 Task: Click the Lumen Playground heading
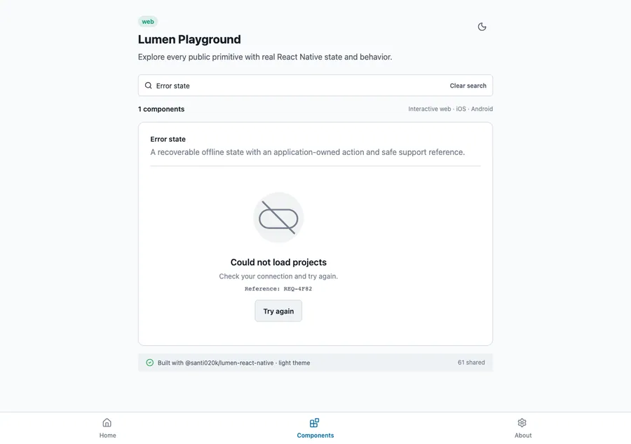click(189, 39)
